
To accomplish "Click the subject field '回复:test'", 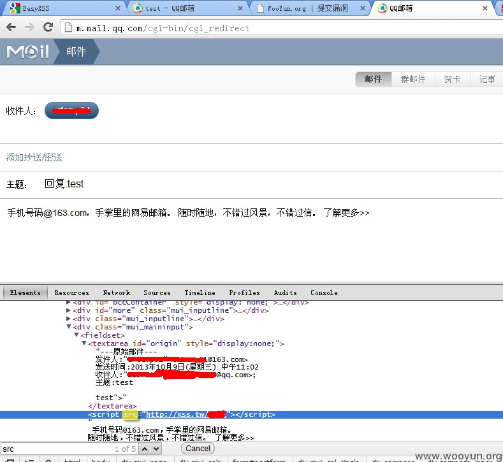I will [64, 184].
